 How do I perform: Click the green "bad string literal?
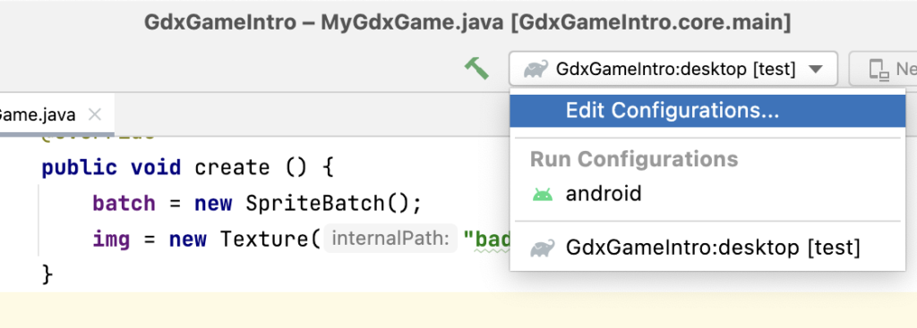[x=486, y=240]
